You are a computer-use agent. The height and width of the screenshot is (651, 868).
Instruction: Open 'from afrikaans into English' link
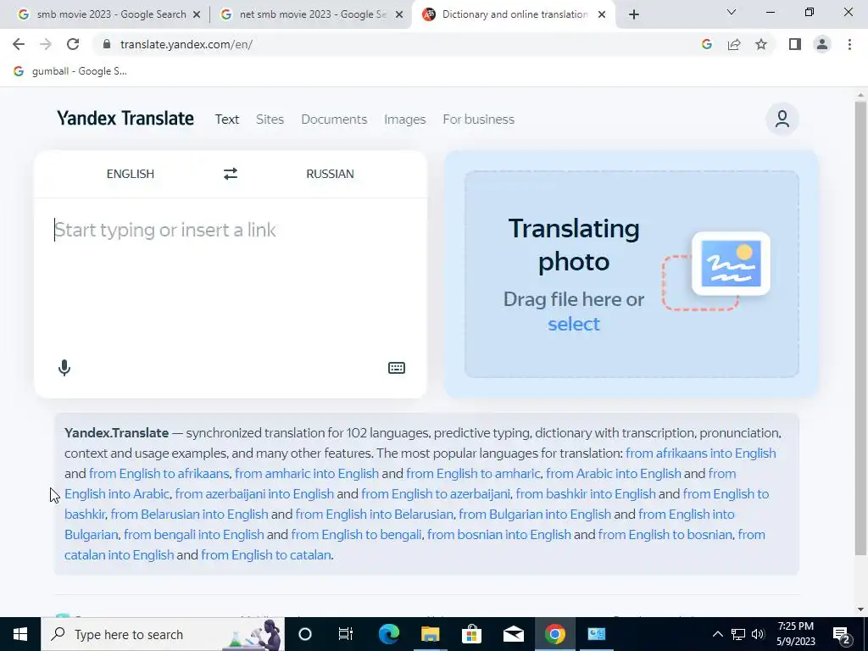701,453
